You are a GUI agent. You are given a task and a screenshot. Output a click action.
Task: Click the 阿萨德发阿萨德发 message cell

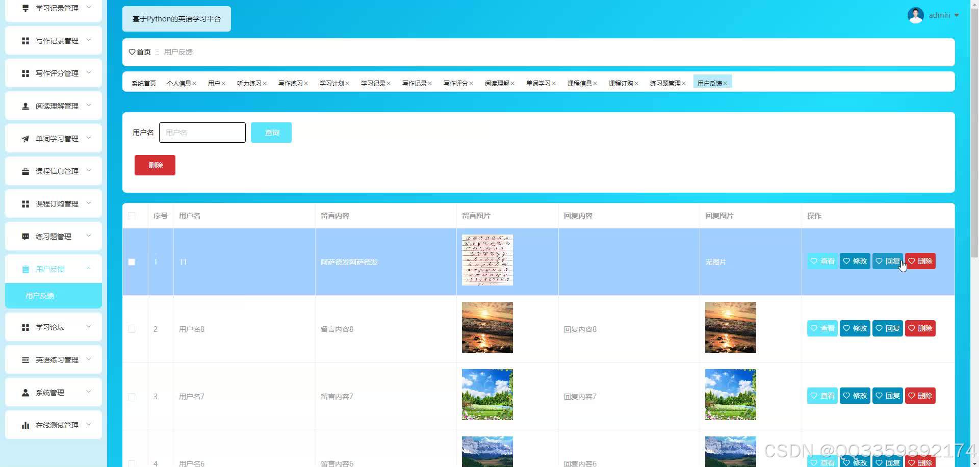pos(349,262)
